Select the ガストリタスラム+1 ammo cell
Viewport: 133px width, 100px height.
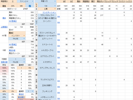click(x=47, y=33)
